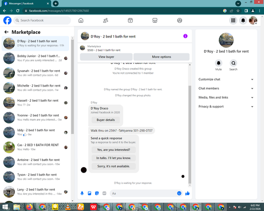The image size is (264, 211).
Task: Send quick response 'Yes, are you interested?'
Action: click(x=114, y=150)
